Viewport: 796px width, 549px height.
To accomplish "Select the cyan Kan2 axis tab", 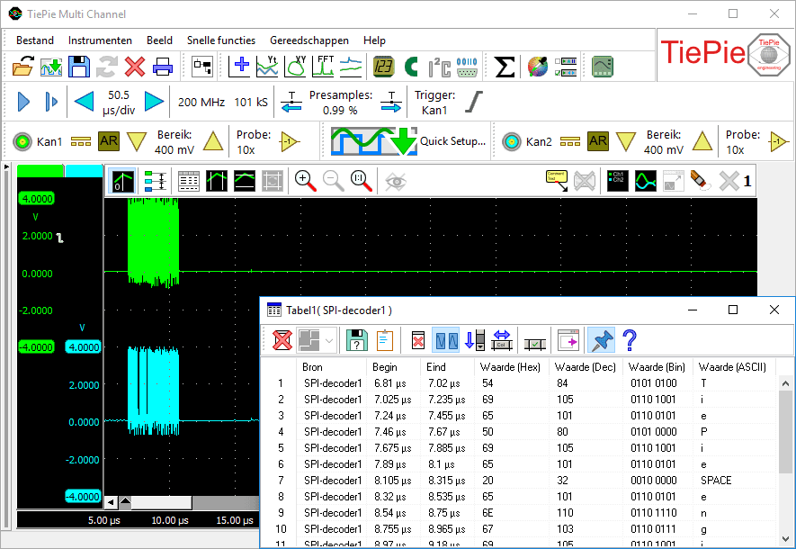I will 85,171.
